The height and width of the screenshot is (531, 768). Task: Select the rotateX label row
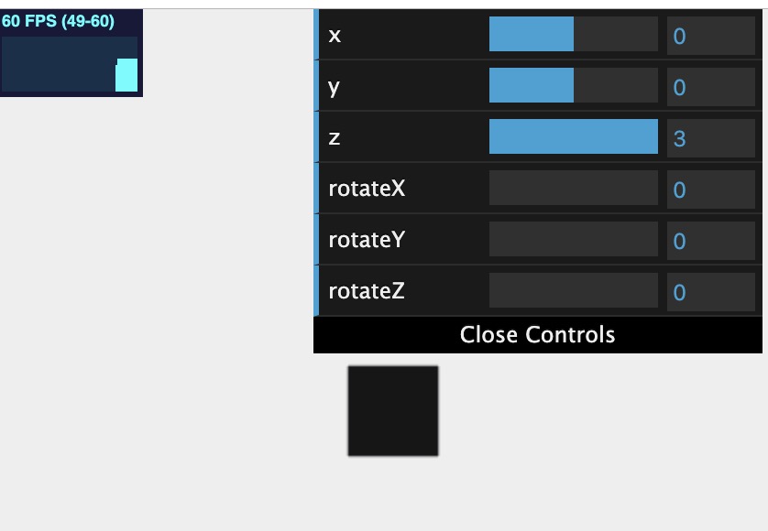538,188
